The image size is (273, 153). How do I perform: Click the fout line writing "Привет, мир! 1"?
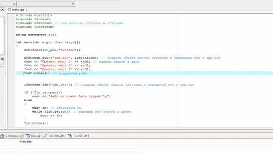coord(57,62)
